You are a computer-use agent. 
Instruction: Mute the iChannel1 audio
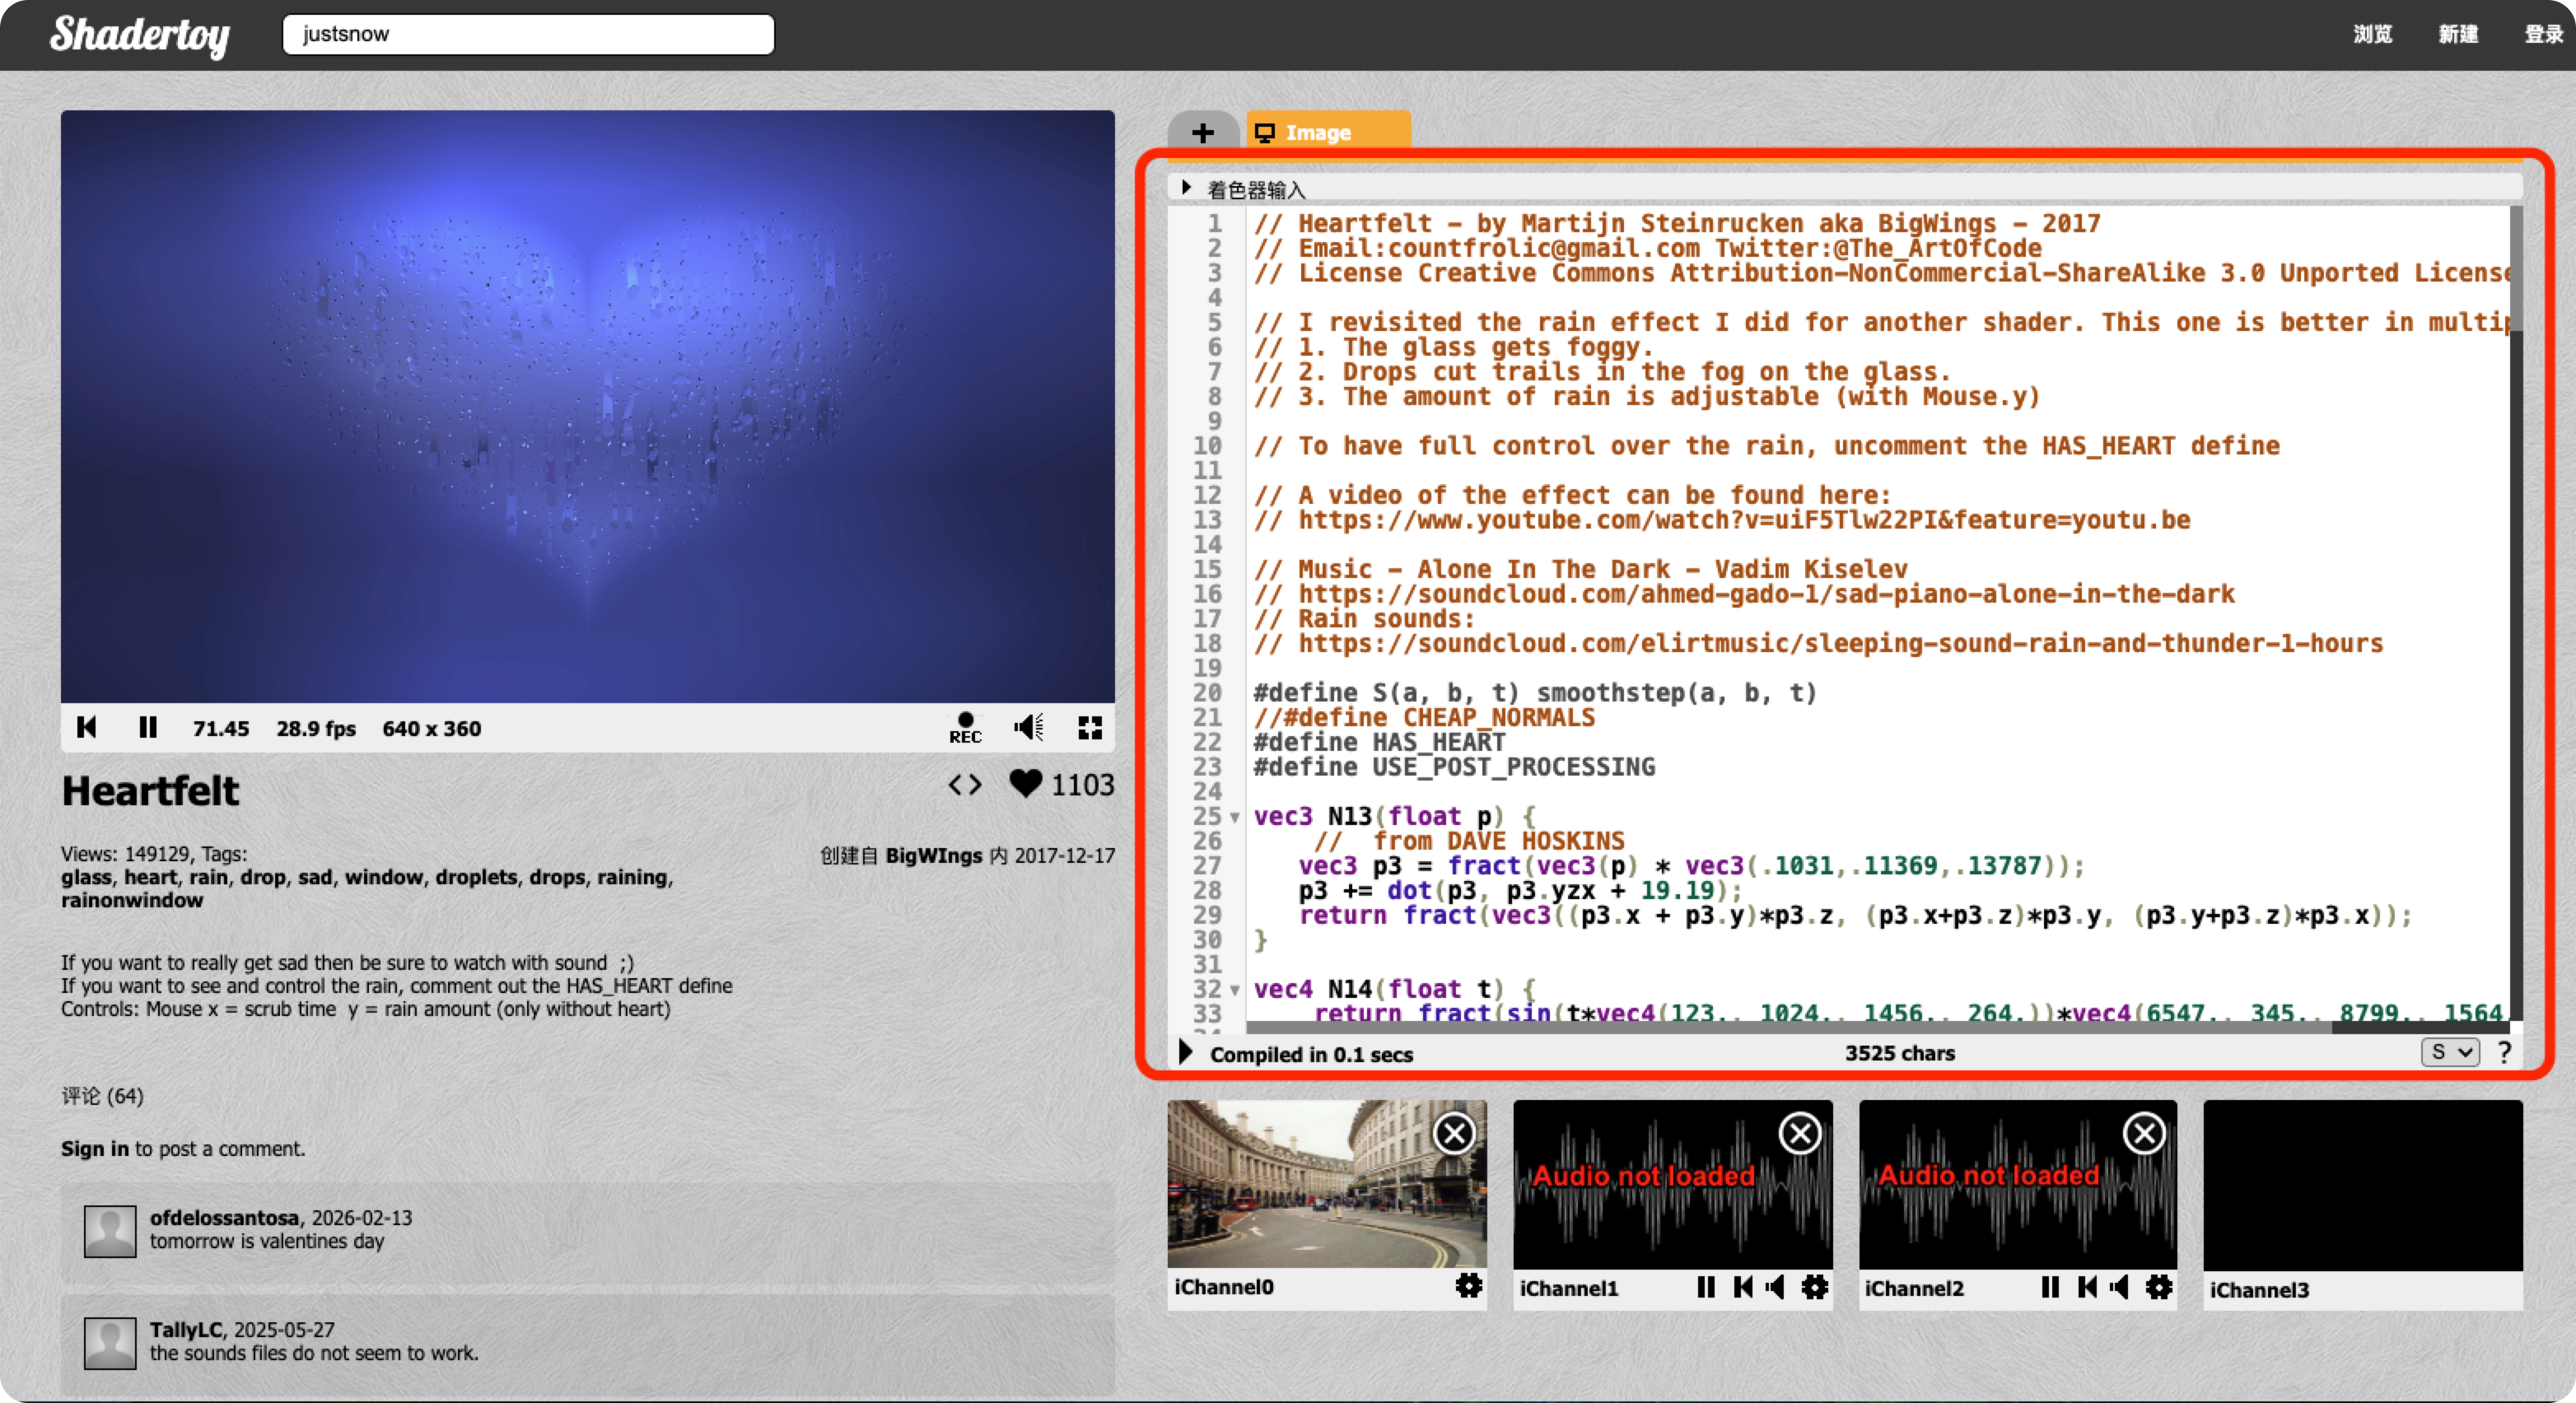(1777, 1287)
